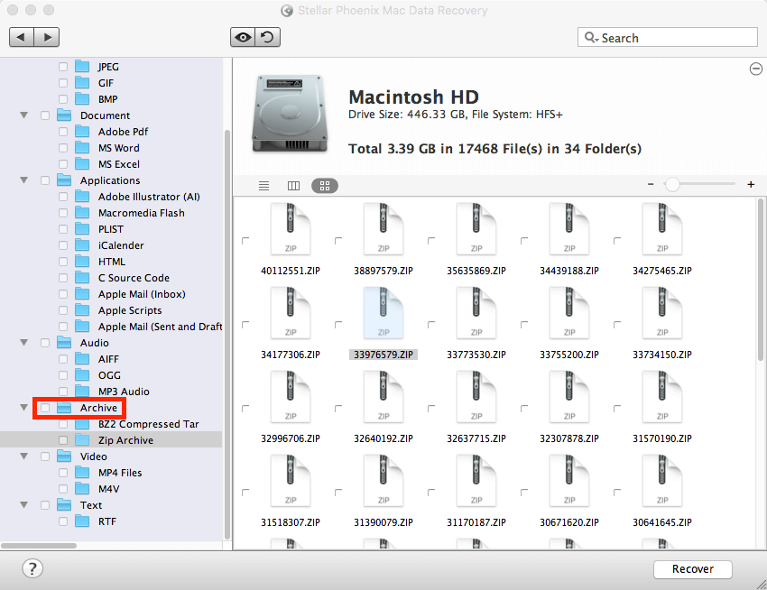Click the 34177306.ZIP file name

(x=291, y=355)
